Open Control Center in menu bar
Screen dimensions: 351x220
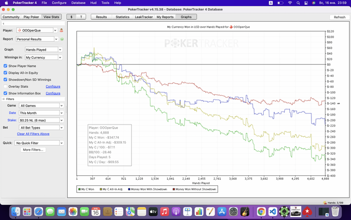point(306,3)
